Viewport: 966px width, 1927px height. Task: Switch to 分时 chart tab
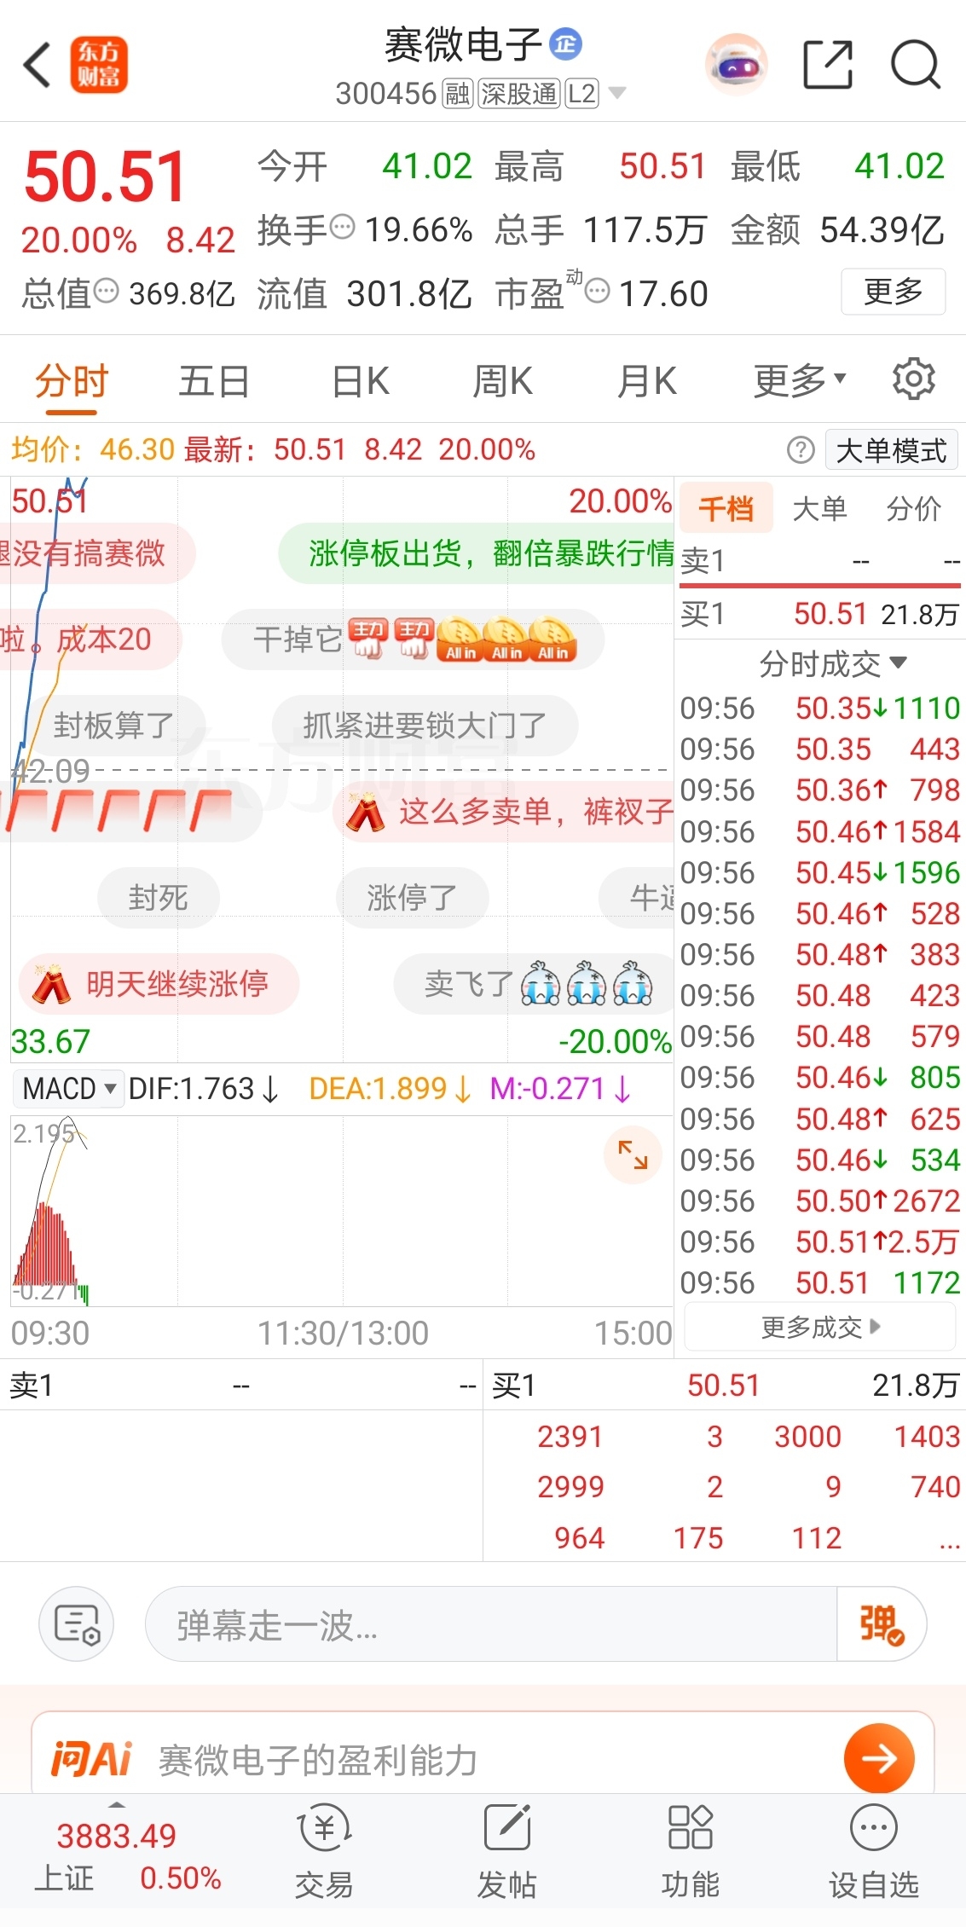click(72, 381)
